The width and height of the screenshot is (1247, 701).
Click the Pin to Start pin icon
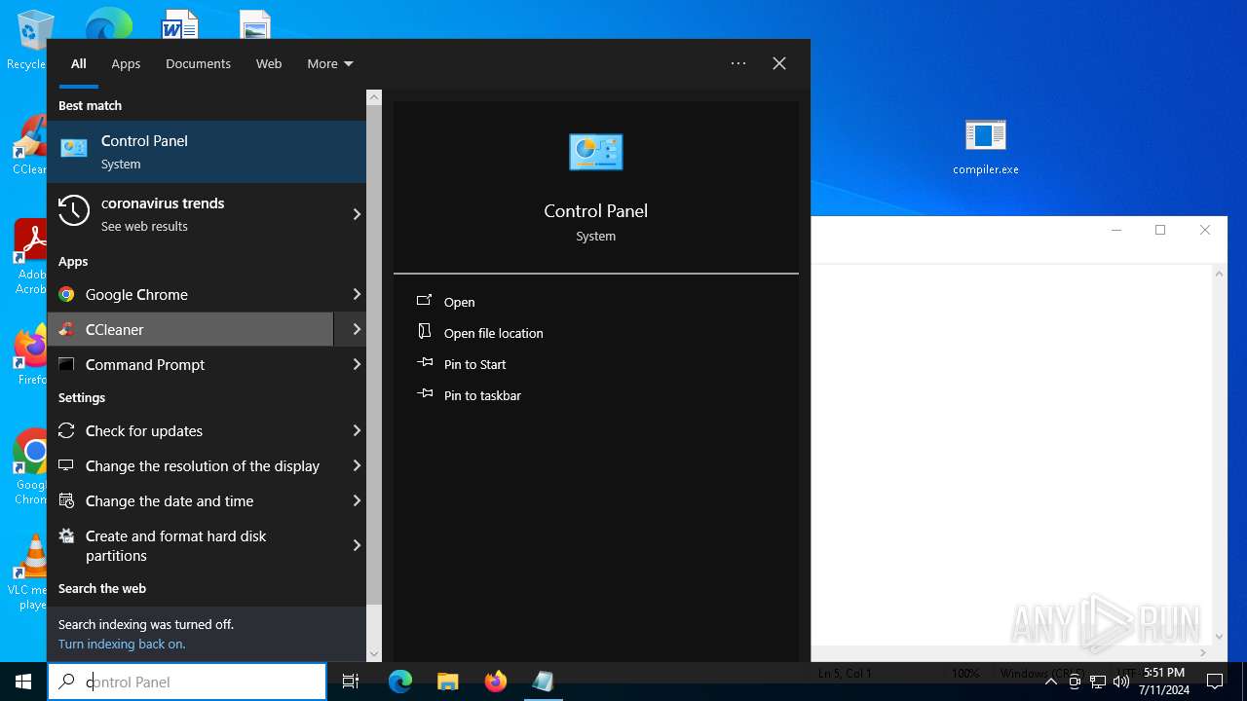point(425,363)
